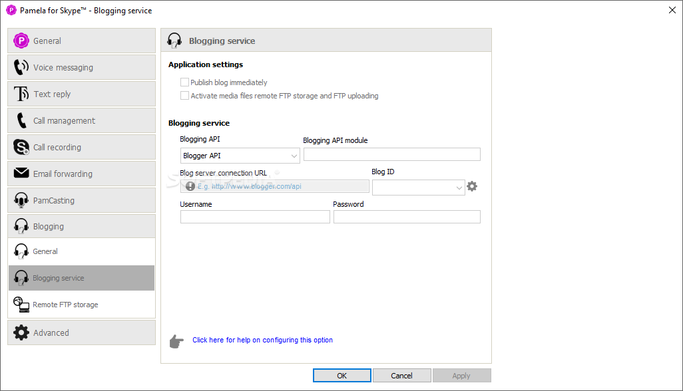Click the Blogging headphones icon
683x391 pixels.
pyautogui.click(x=21, y=226)
